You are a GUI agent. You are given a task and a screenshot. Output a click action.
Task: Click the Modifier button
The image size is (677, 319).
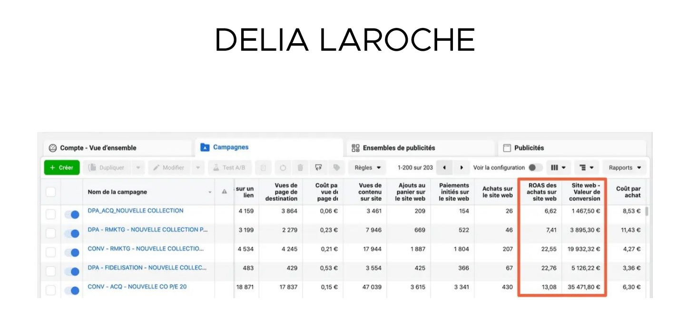click(169, 168)
